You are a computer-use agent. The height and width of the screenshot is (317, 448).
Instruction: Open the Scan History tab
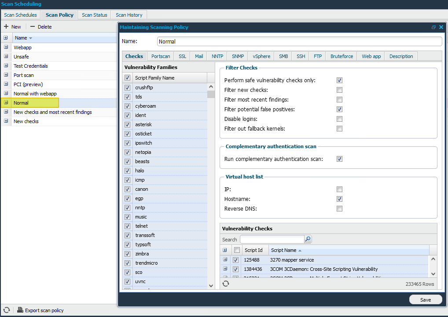129,15
